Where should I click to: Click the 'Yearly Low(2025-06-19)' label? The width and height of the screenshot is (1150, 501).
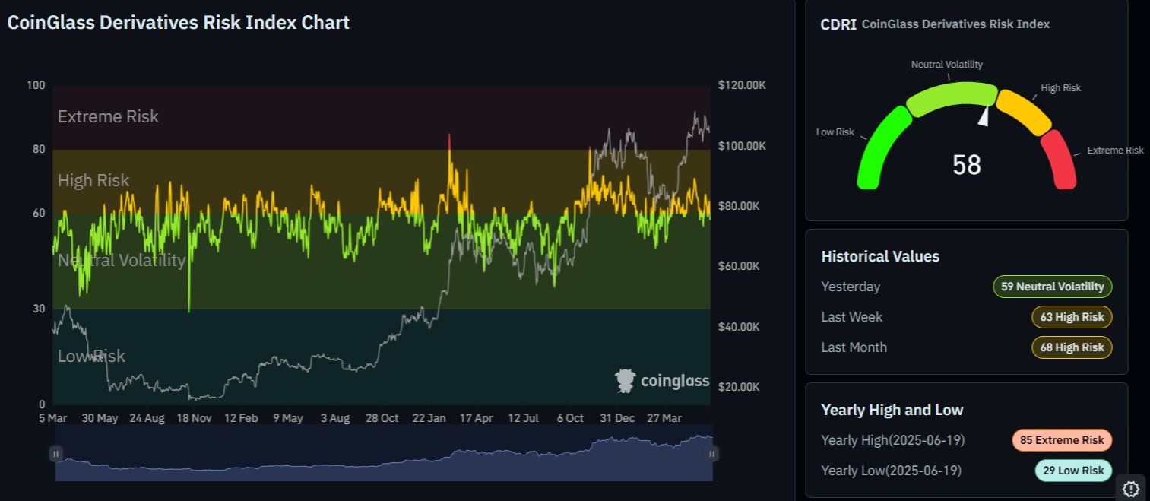click(x=892, y=471)
